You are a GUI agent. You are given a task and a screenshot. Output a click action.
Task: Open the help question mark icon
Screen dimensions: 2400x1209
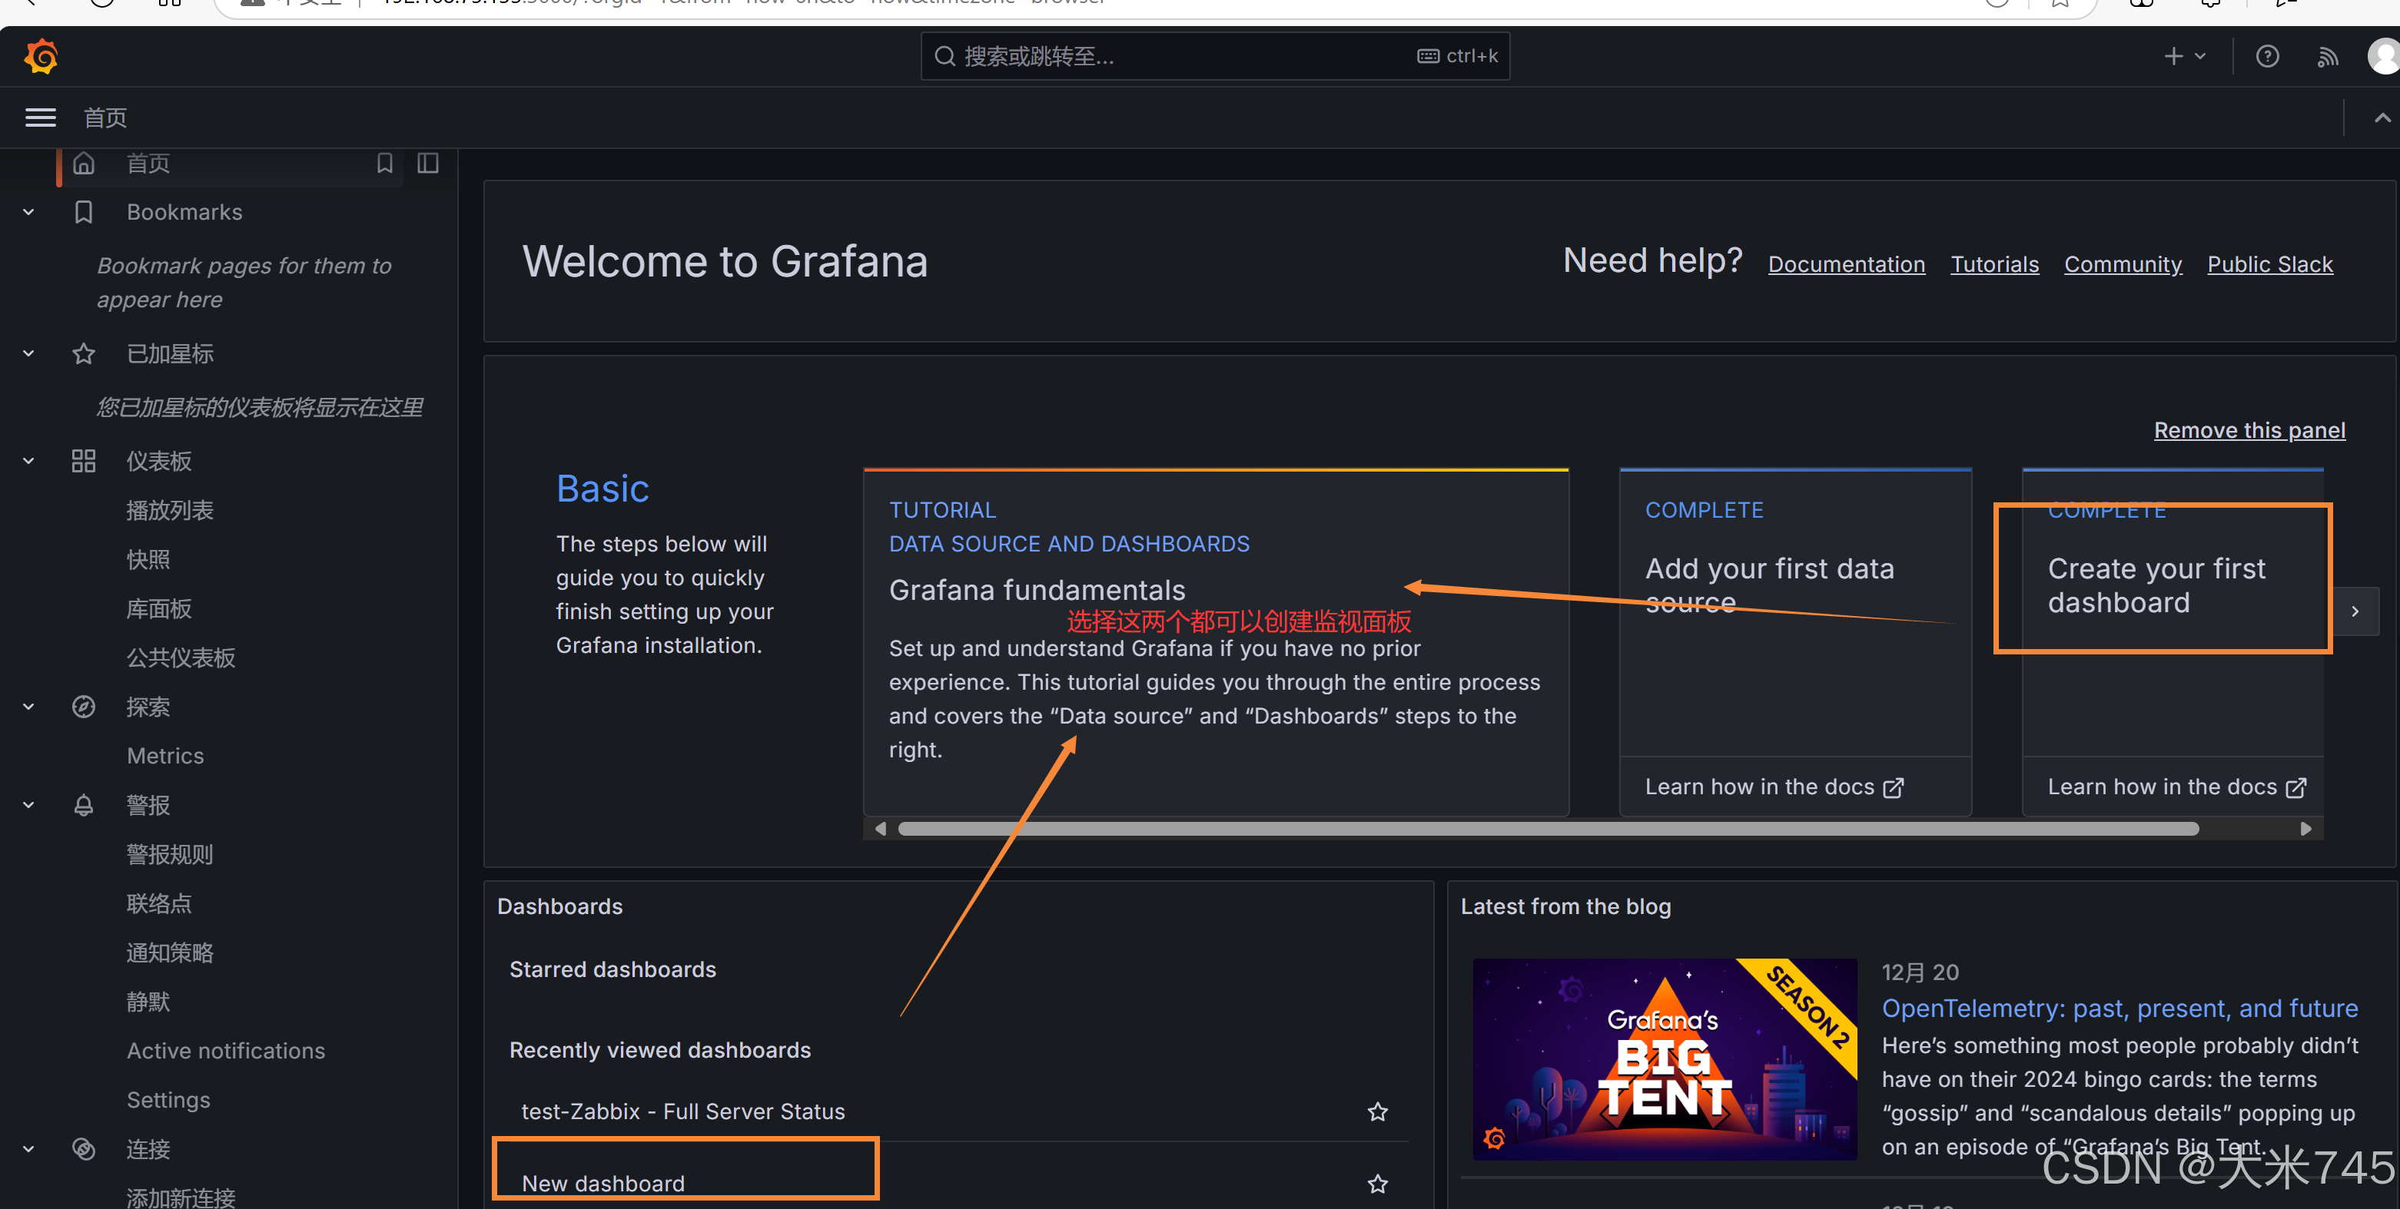(2267, 57)
